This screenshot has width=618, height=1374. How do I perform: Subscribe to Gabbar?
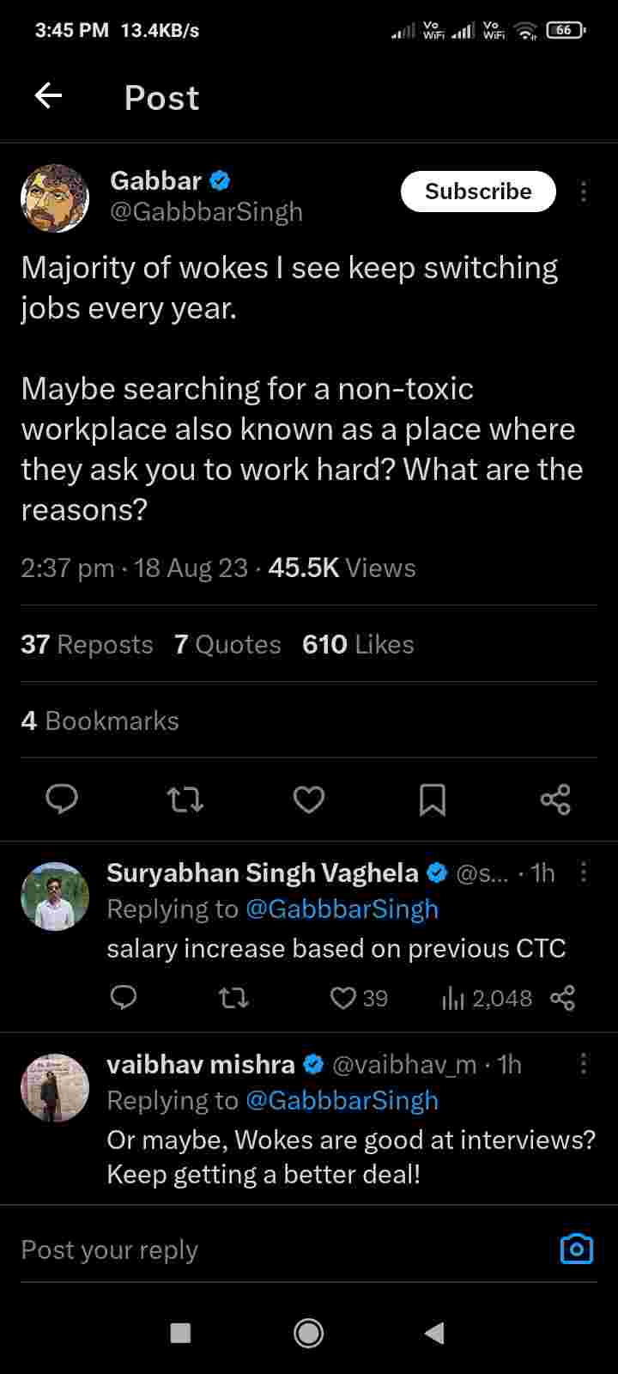click(x=478, y=192)
